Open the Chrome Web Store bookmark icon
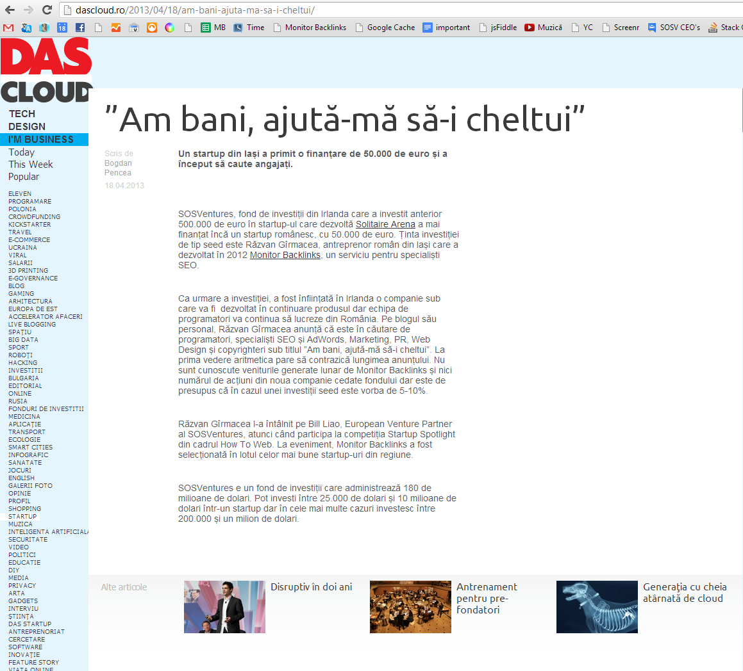Image resolution: width=743 pixels, height=671 pixels. [134, 28]
